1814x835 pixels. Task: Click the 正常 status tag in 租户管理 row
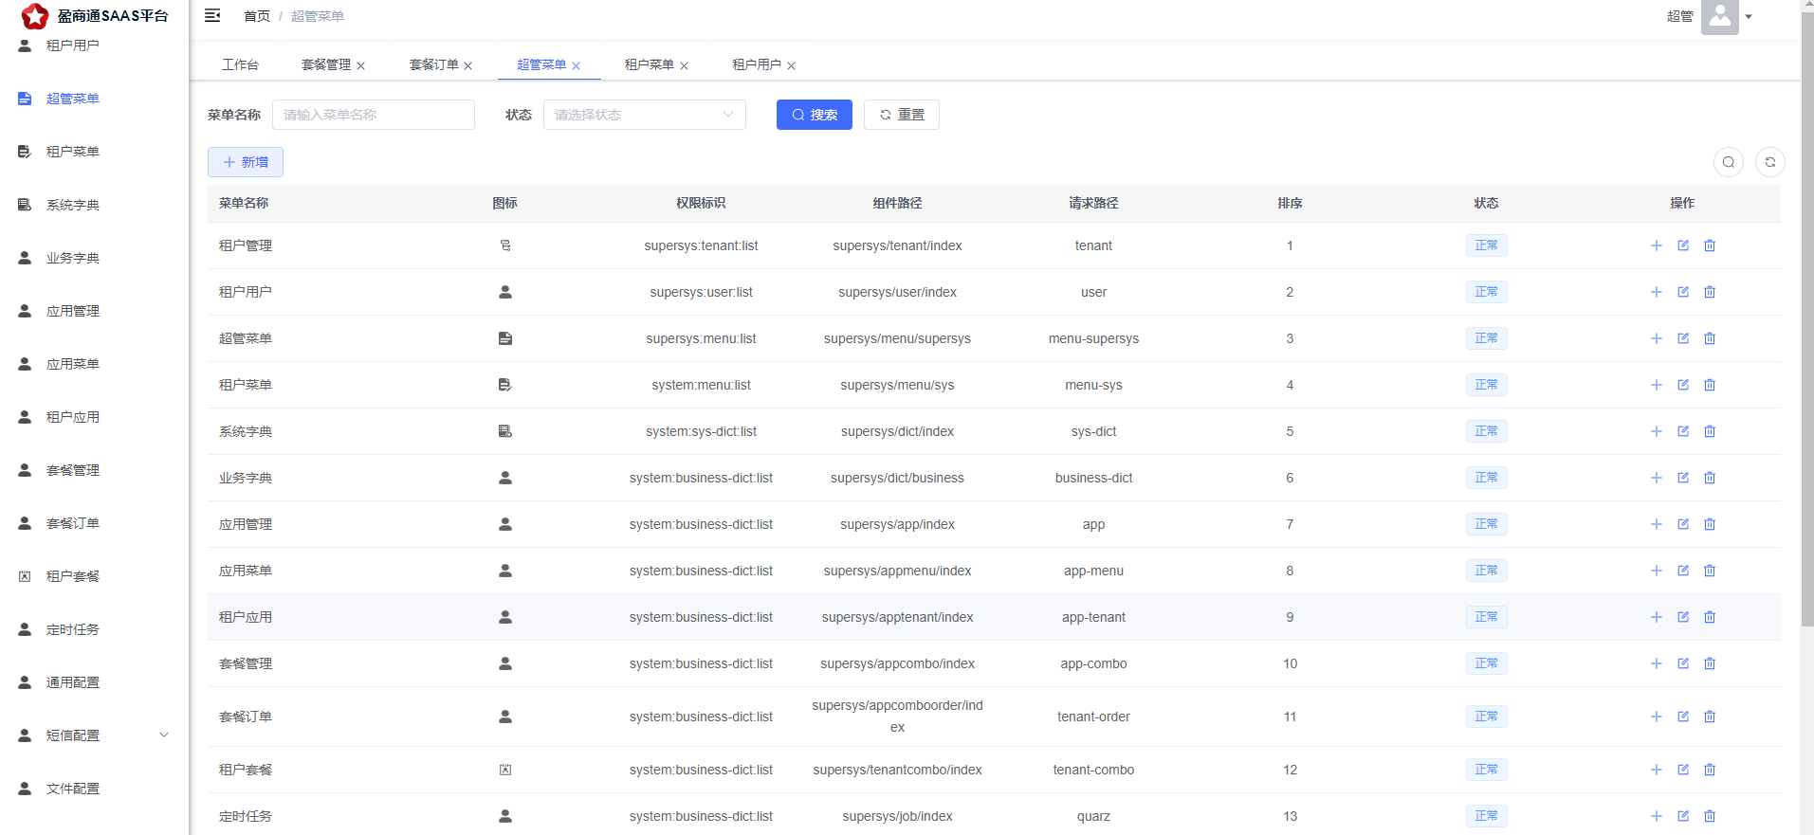click(x=1486, y=245)
